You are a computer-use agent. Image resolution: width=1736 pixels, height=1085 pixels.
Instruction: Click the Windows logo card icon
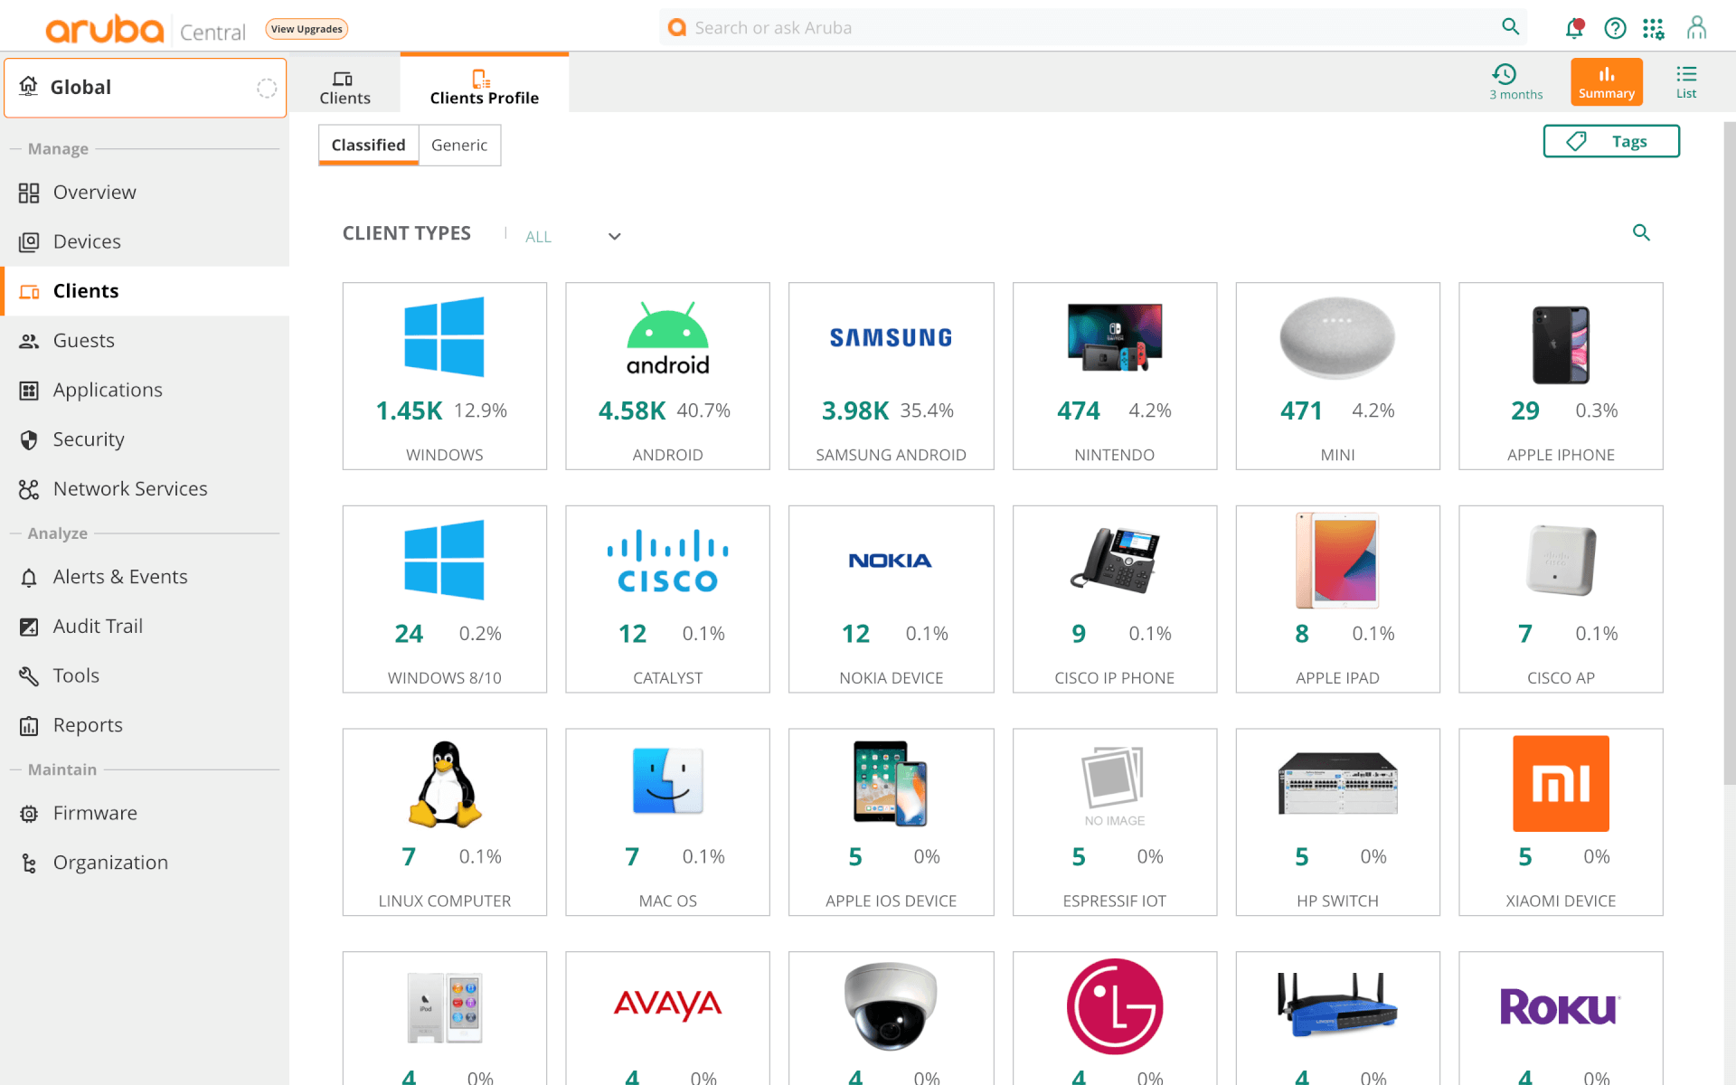point(444,336)
